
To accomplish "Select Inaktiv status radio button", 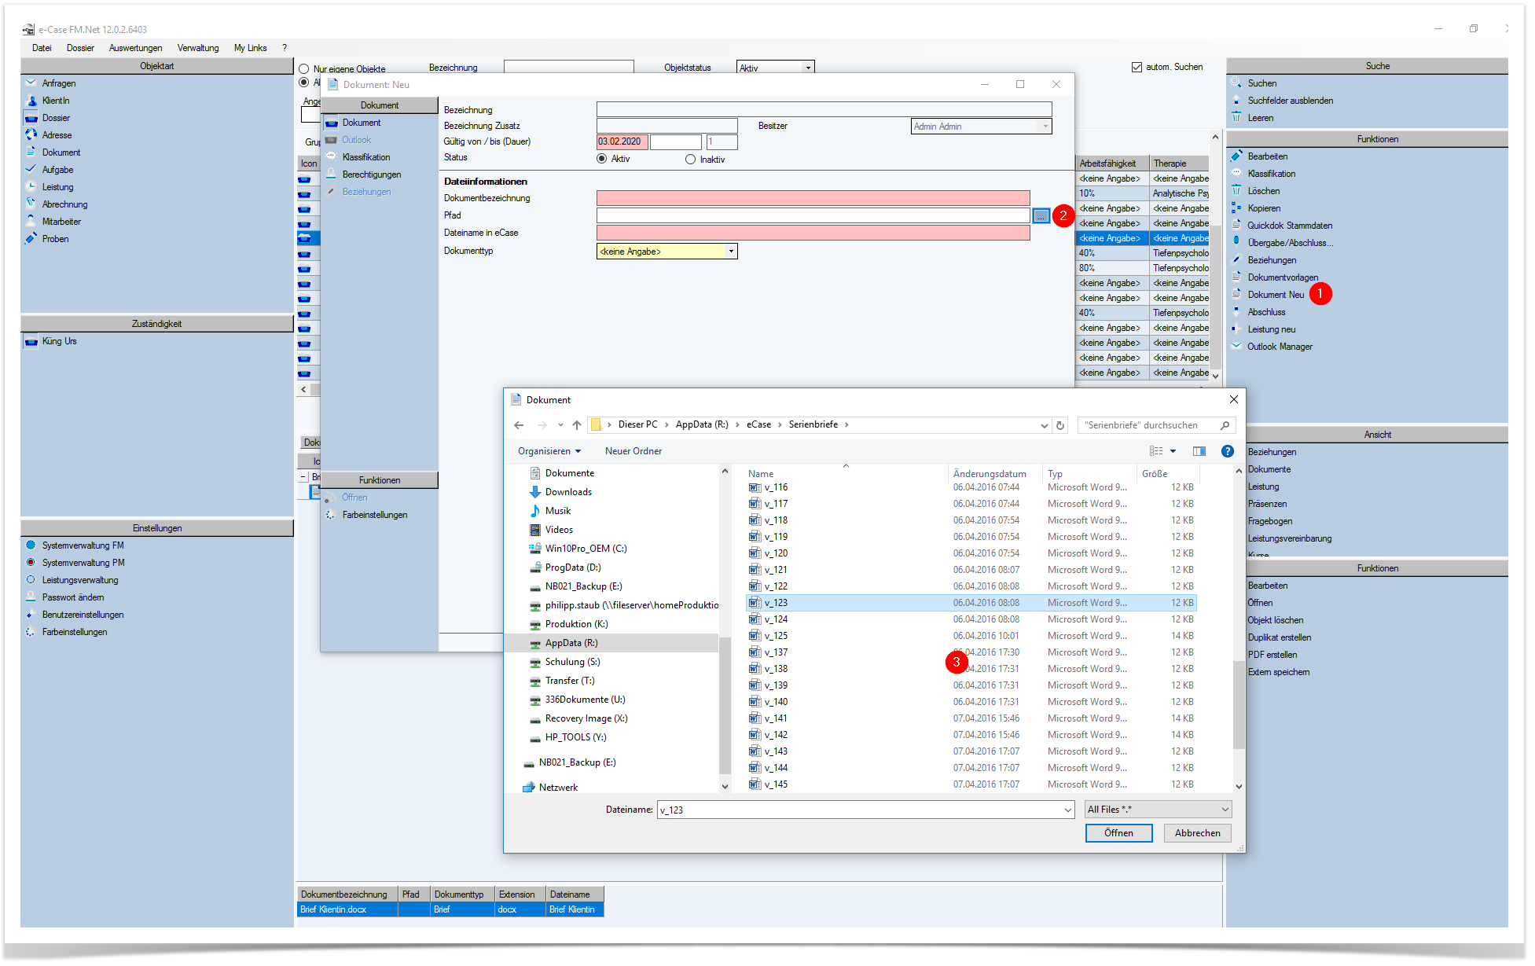I will coord(690,159).
